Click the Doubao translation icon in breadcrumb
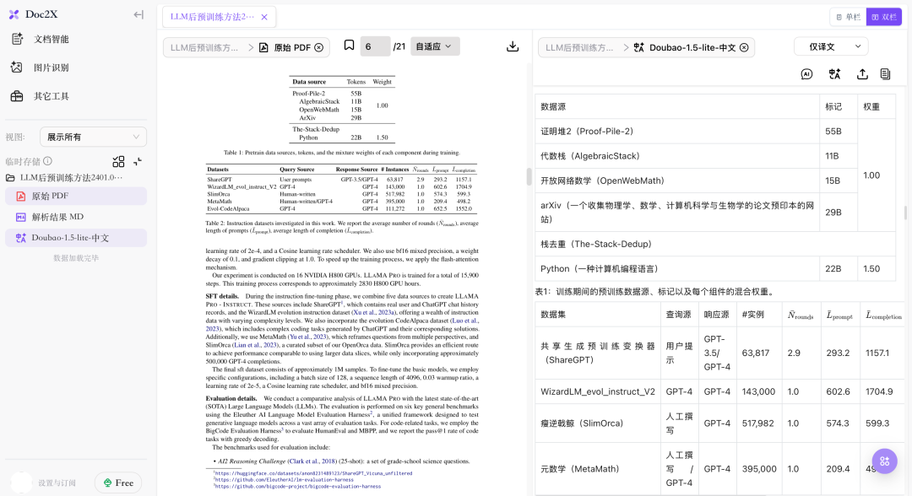 [638, 47]
